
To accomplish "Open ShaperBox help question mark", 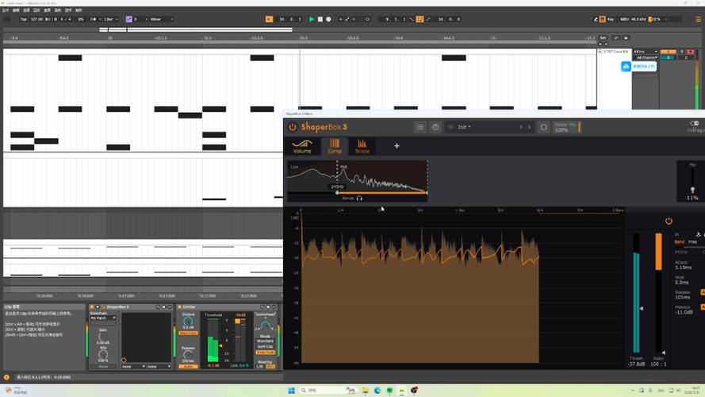I will pyautogui.click(x=435, y=127).
